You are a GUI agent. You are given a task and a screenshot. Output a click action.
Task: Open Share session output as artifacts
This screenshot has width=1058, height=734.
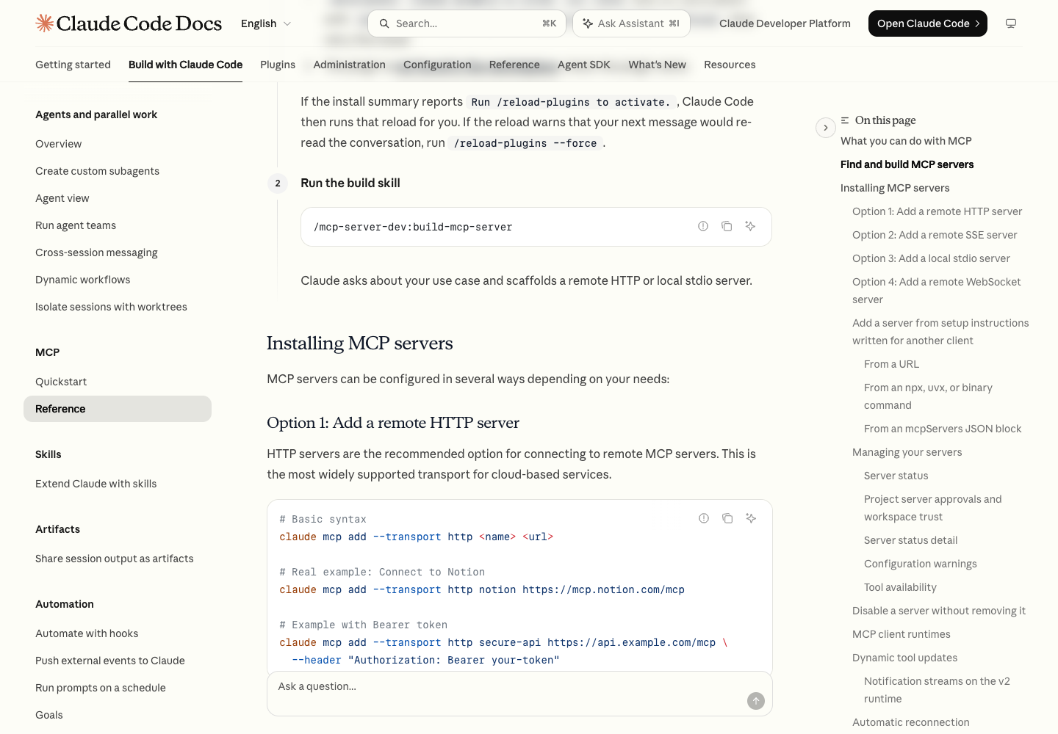pyautogui.click(x=115, y=559)
